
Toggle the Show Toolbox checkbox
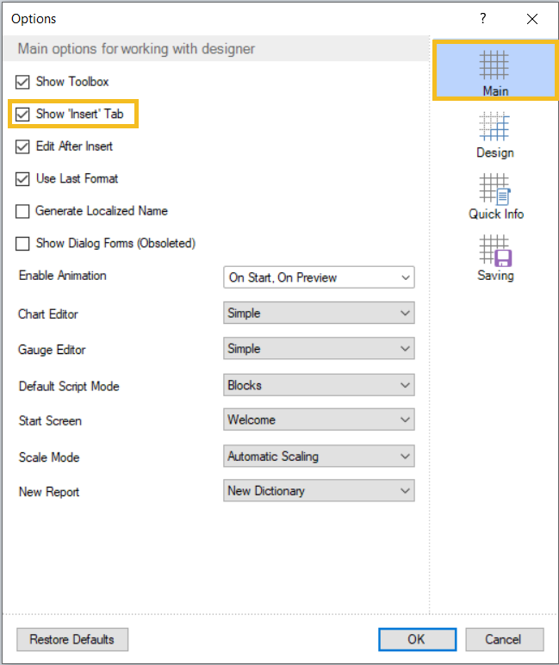[23, 82]
